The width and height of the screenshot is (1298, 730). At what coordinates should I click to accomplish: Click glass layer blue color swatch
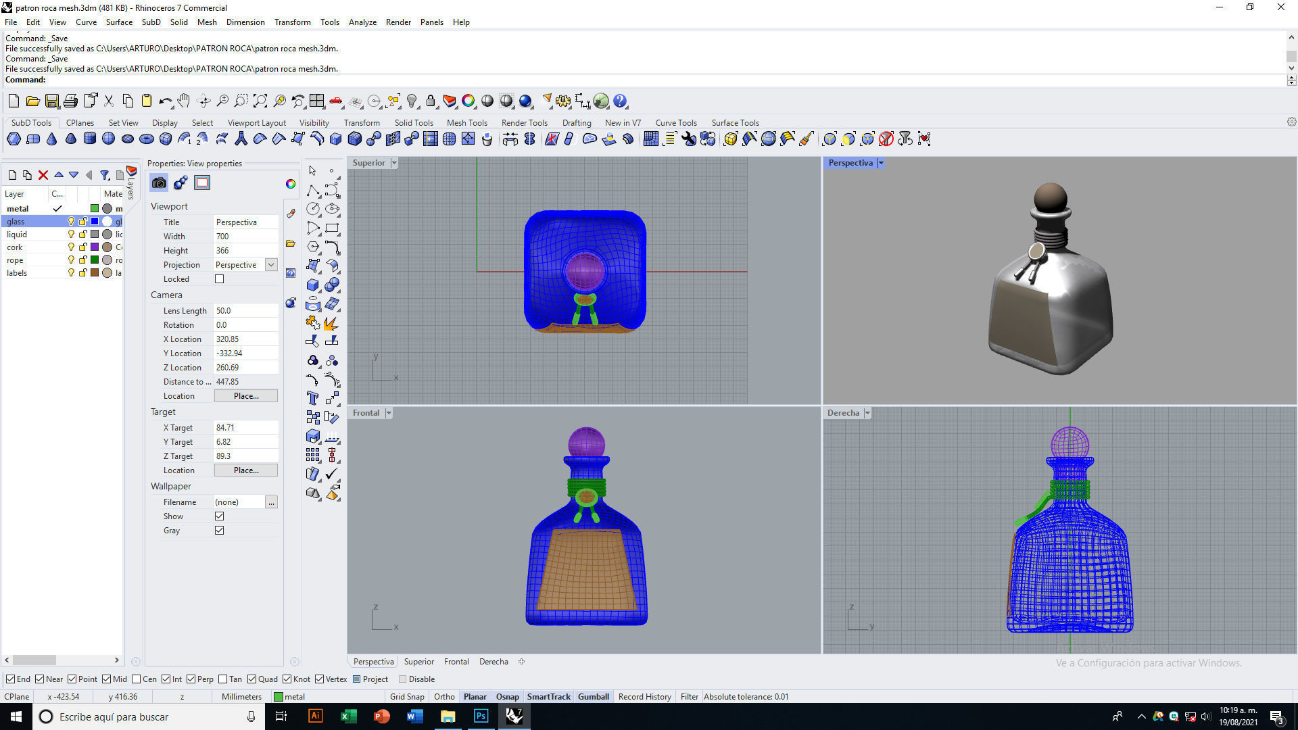pyautogui.click(x=95, y=222)
